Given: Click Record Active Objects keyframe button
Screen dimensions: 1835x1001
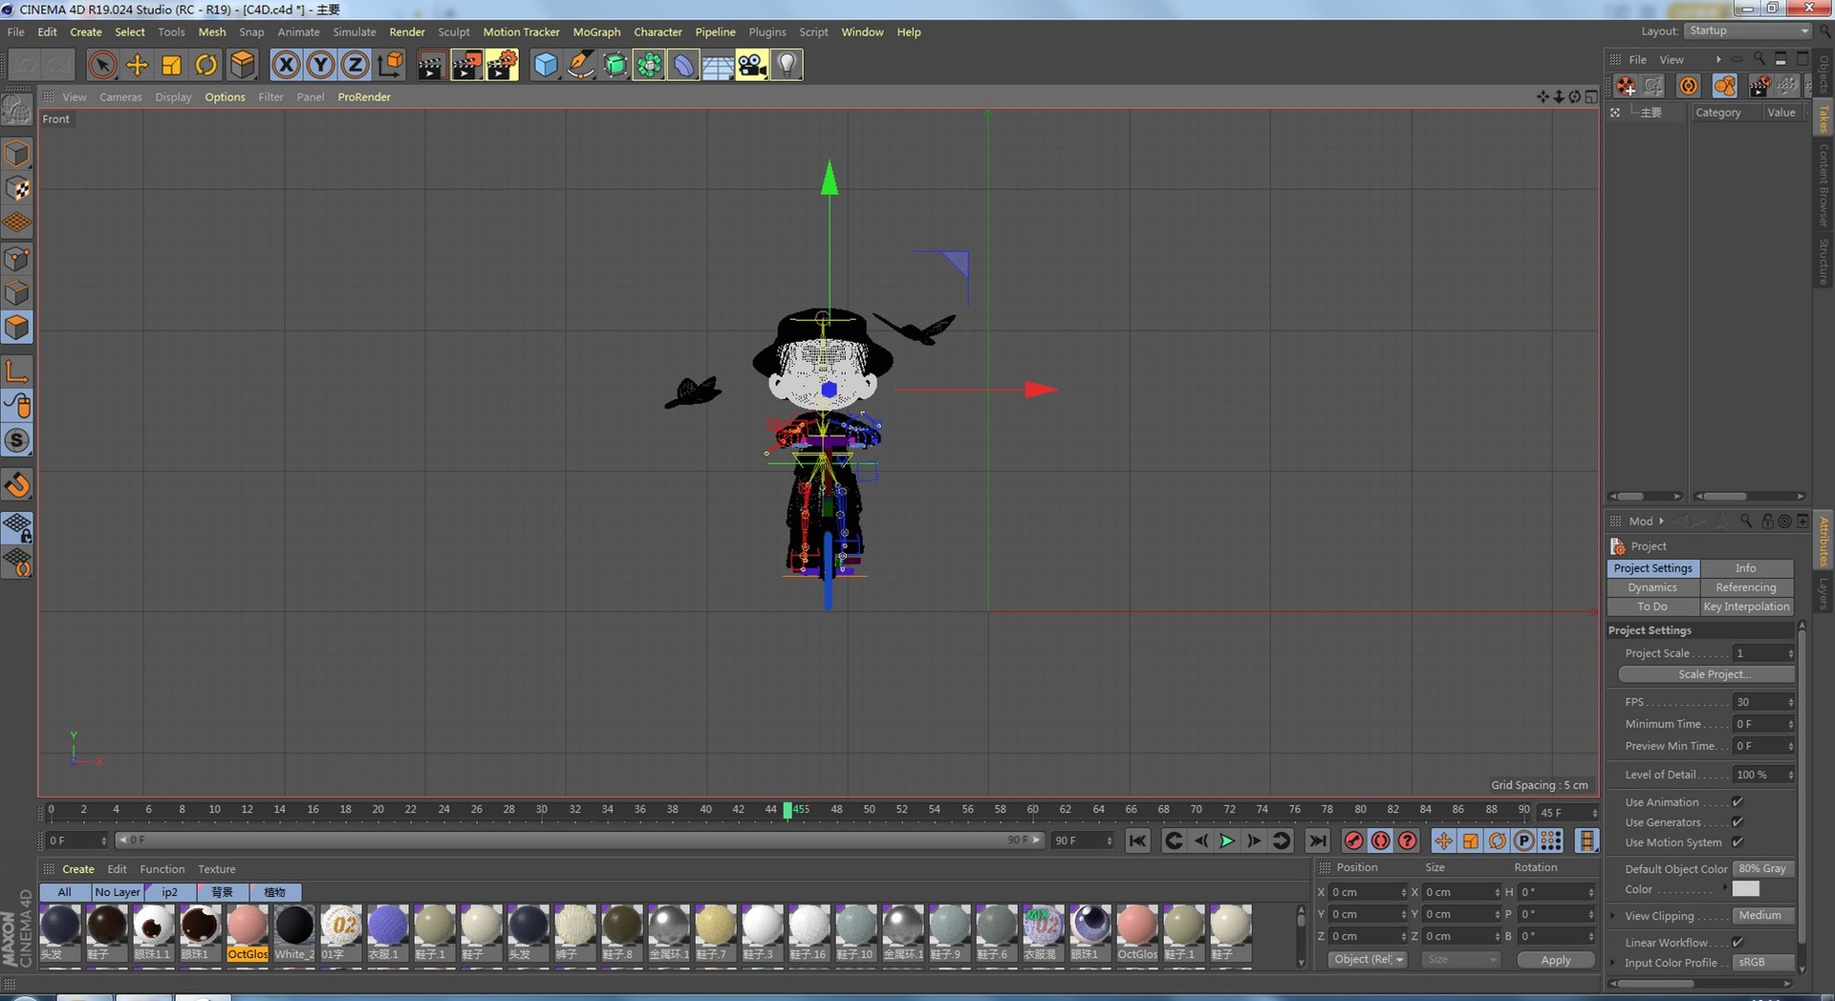Looking at the screenshot, I should coord(1353,841).
